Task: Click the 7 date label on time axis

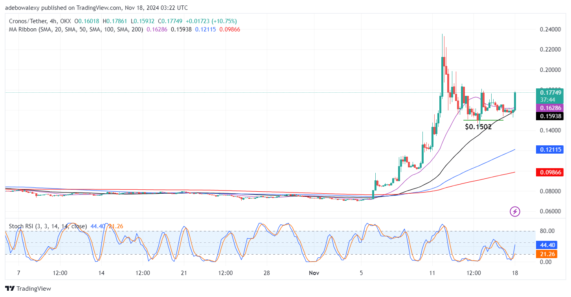Action: (19, 273)
